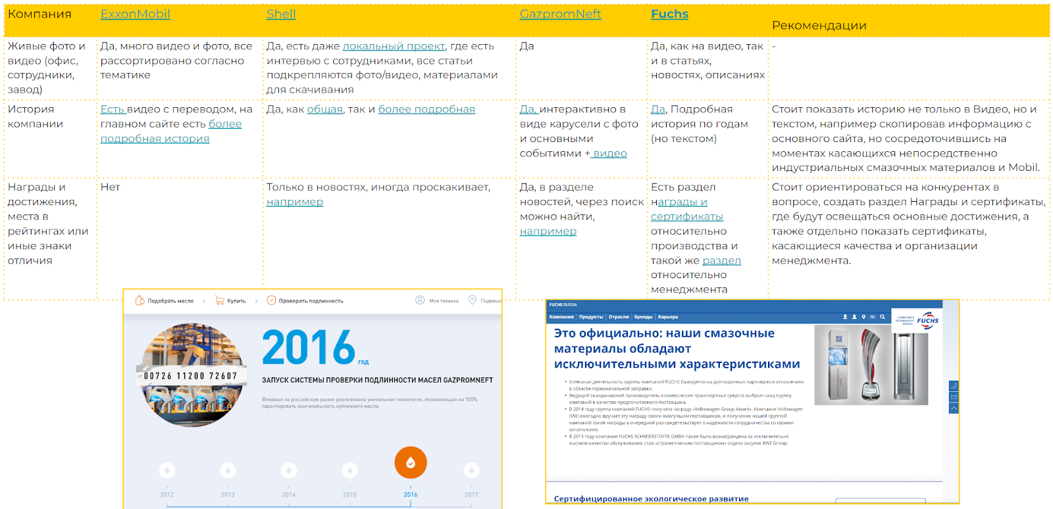Open the ExxonMobil header link

(135, 14)
